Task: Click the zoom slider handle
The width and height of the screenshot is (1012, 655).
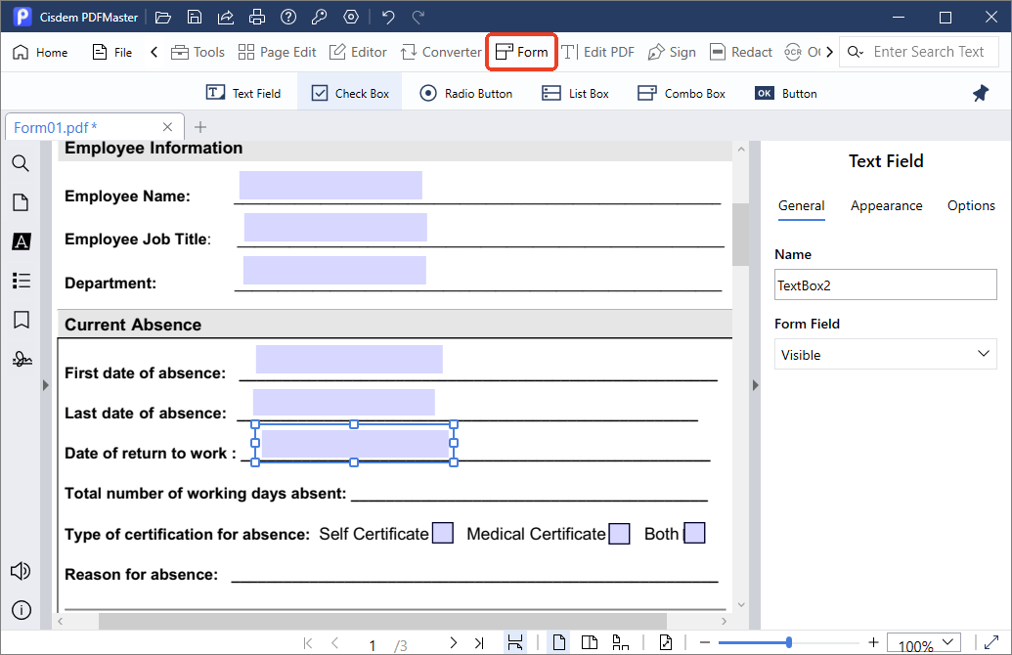Action: (x=789, y=642)
